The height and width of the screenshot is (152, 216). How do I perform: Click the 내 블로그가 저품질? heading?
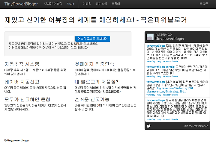coord(96,82)
